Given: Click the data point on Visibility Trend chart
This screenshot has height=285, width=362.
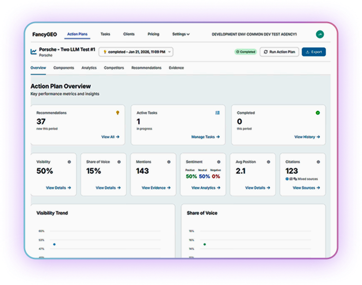Looking at the screenshot, I should click(54, 244).
